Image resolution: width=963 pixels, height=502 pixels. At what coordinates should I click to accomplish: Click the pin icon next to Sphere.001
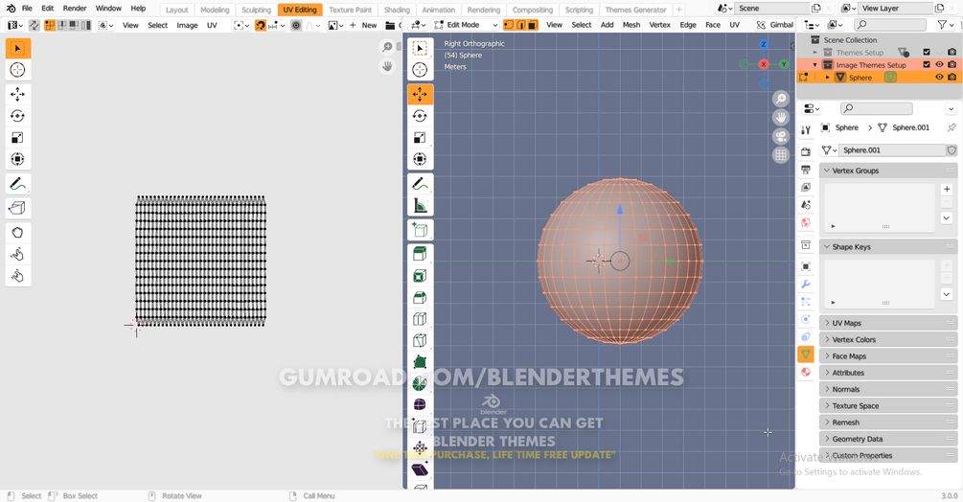[x=952, y=127]
